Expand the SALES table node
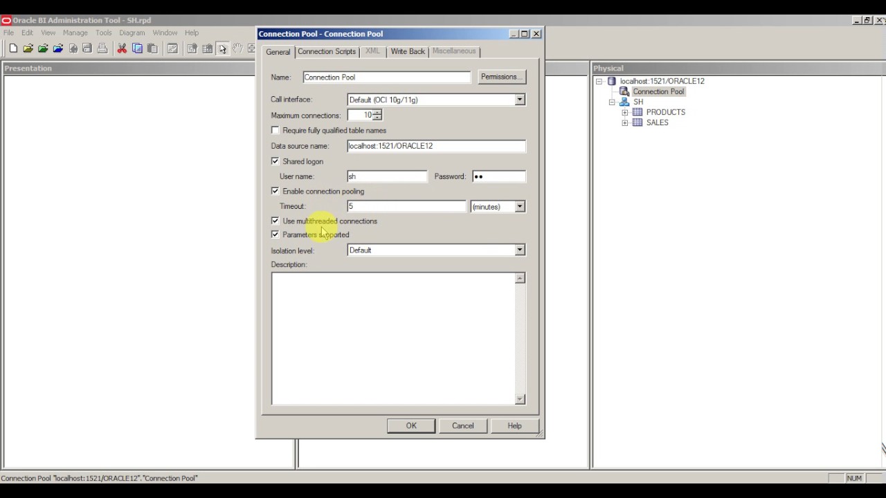Image resolution: width=886 pixels, height=498 pixels. [625, 122]
